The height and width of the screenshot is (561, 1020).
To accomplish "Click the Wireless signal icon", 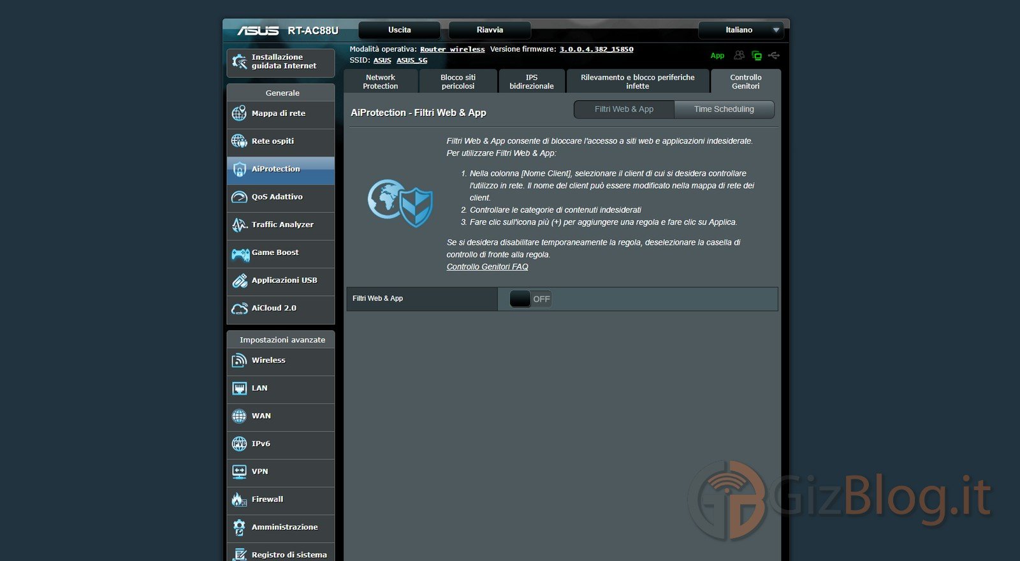I will click(x=239, y=361).
